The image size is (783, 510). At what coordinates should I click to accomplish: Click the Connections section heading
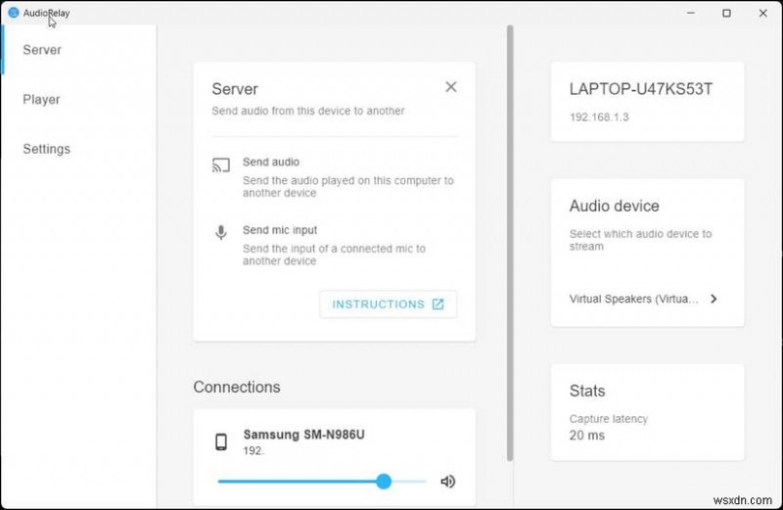(x=237, y=387)
